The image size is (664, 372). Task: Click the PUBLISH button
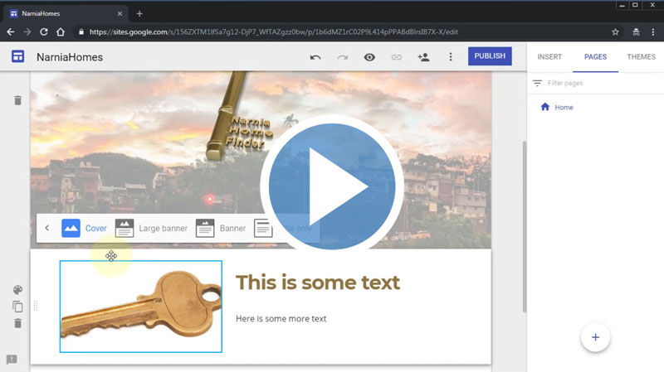(x=490, y=56)
